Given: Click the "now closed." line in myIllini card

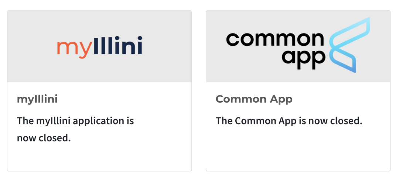Looking at the screenshot, I should pos(44,138).
